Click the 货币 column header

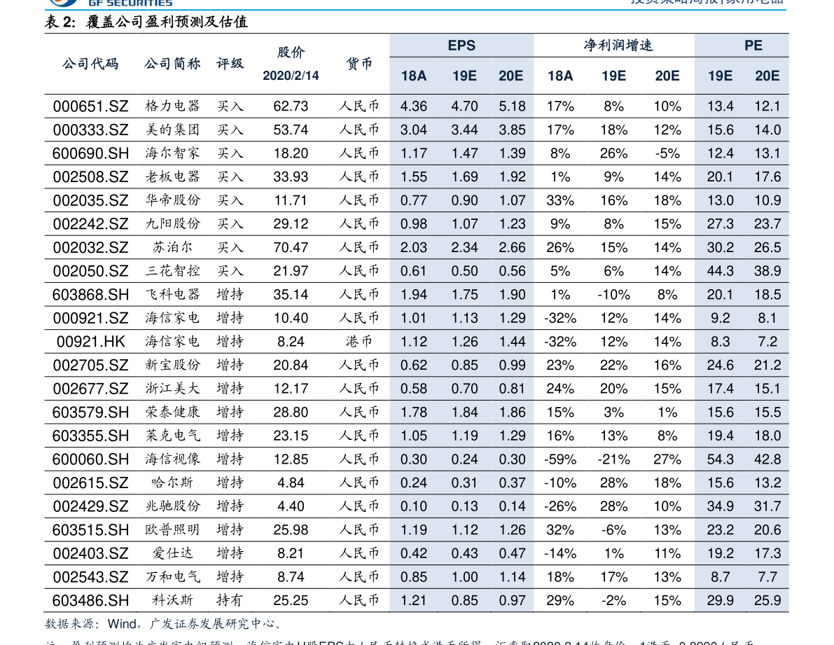coord(359,64)
